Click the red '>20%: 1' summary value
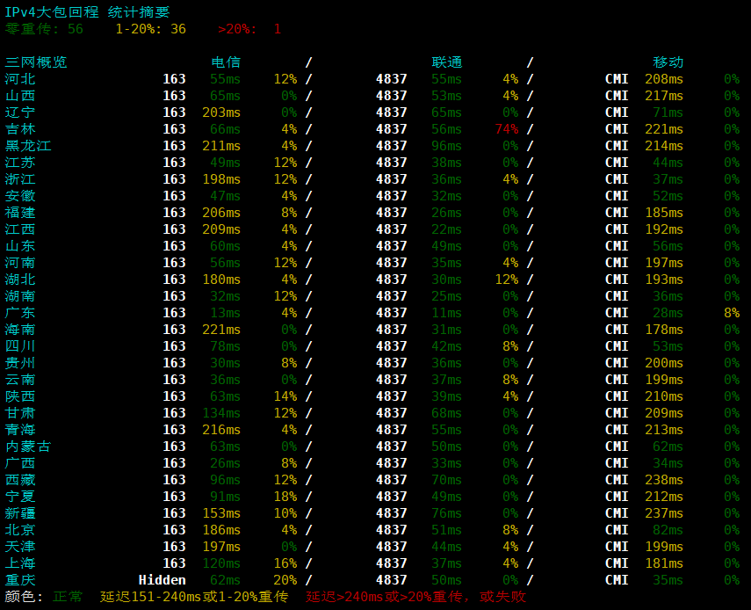 [249, 29]
